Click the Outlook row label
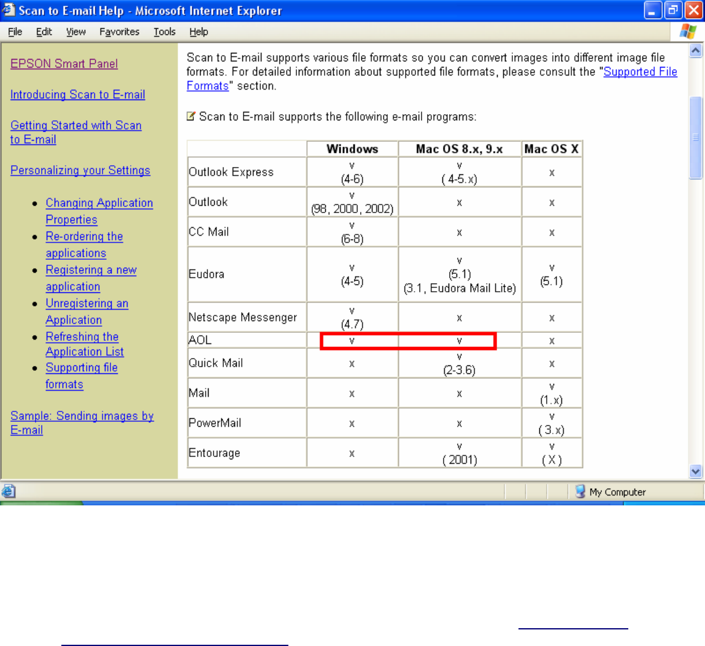The image size is (705, 646). point(208,201)
